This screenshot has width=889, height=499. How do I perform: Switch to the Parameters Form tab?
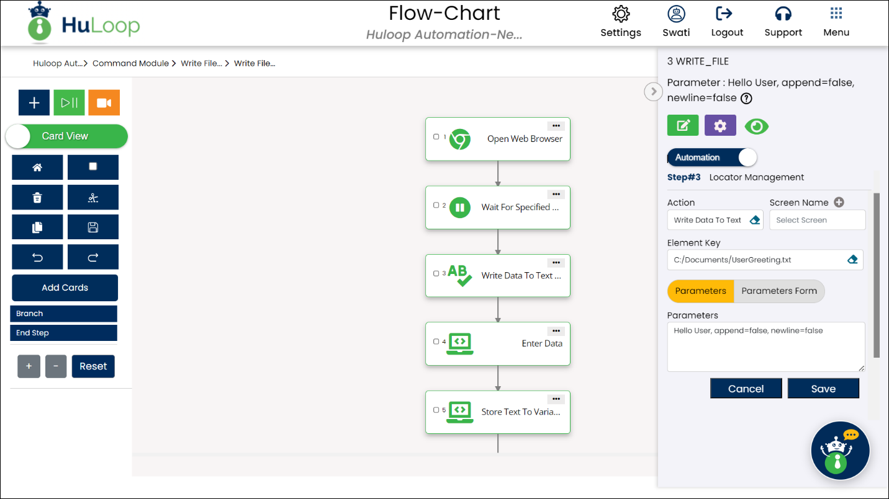click(778, 291)
